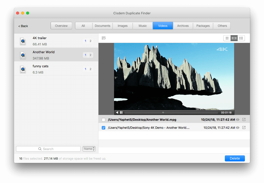Click the Delete button
The width and height of the screenshot is (264, 183).
pos(235,158)
